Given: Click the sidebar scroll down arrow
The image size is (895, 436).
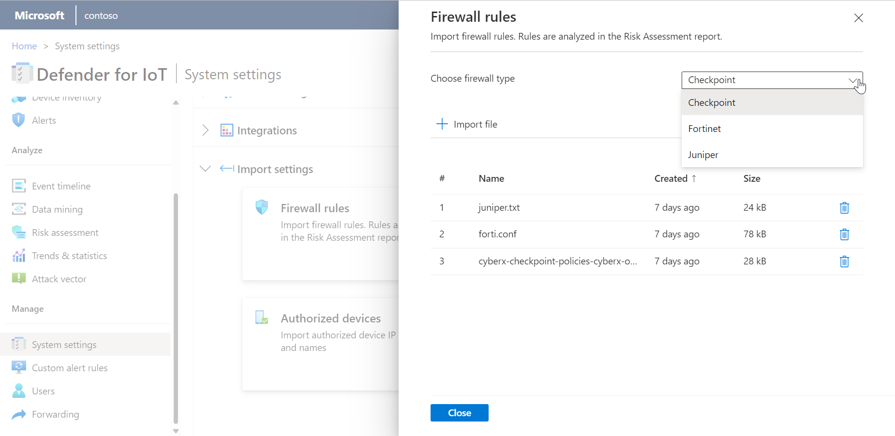Looking at the screenshot, I should 176,431.
